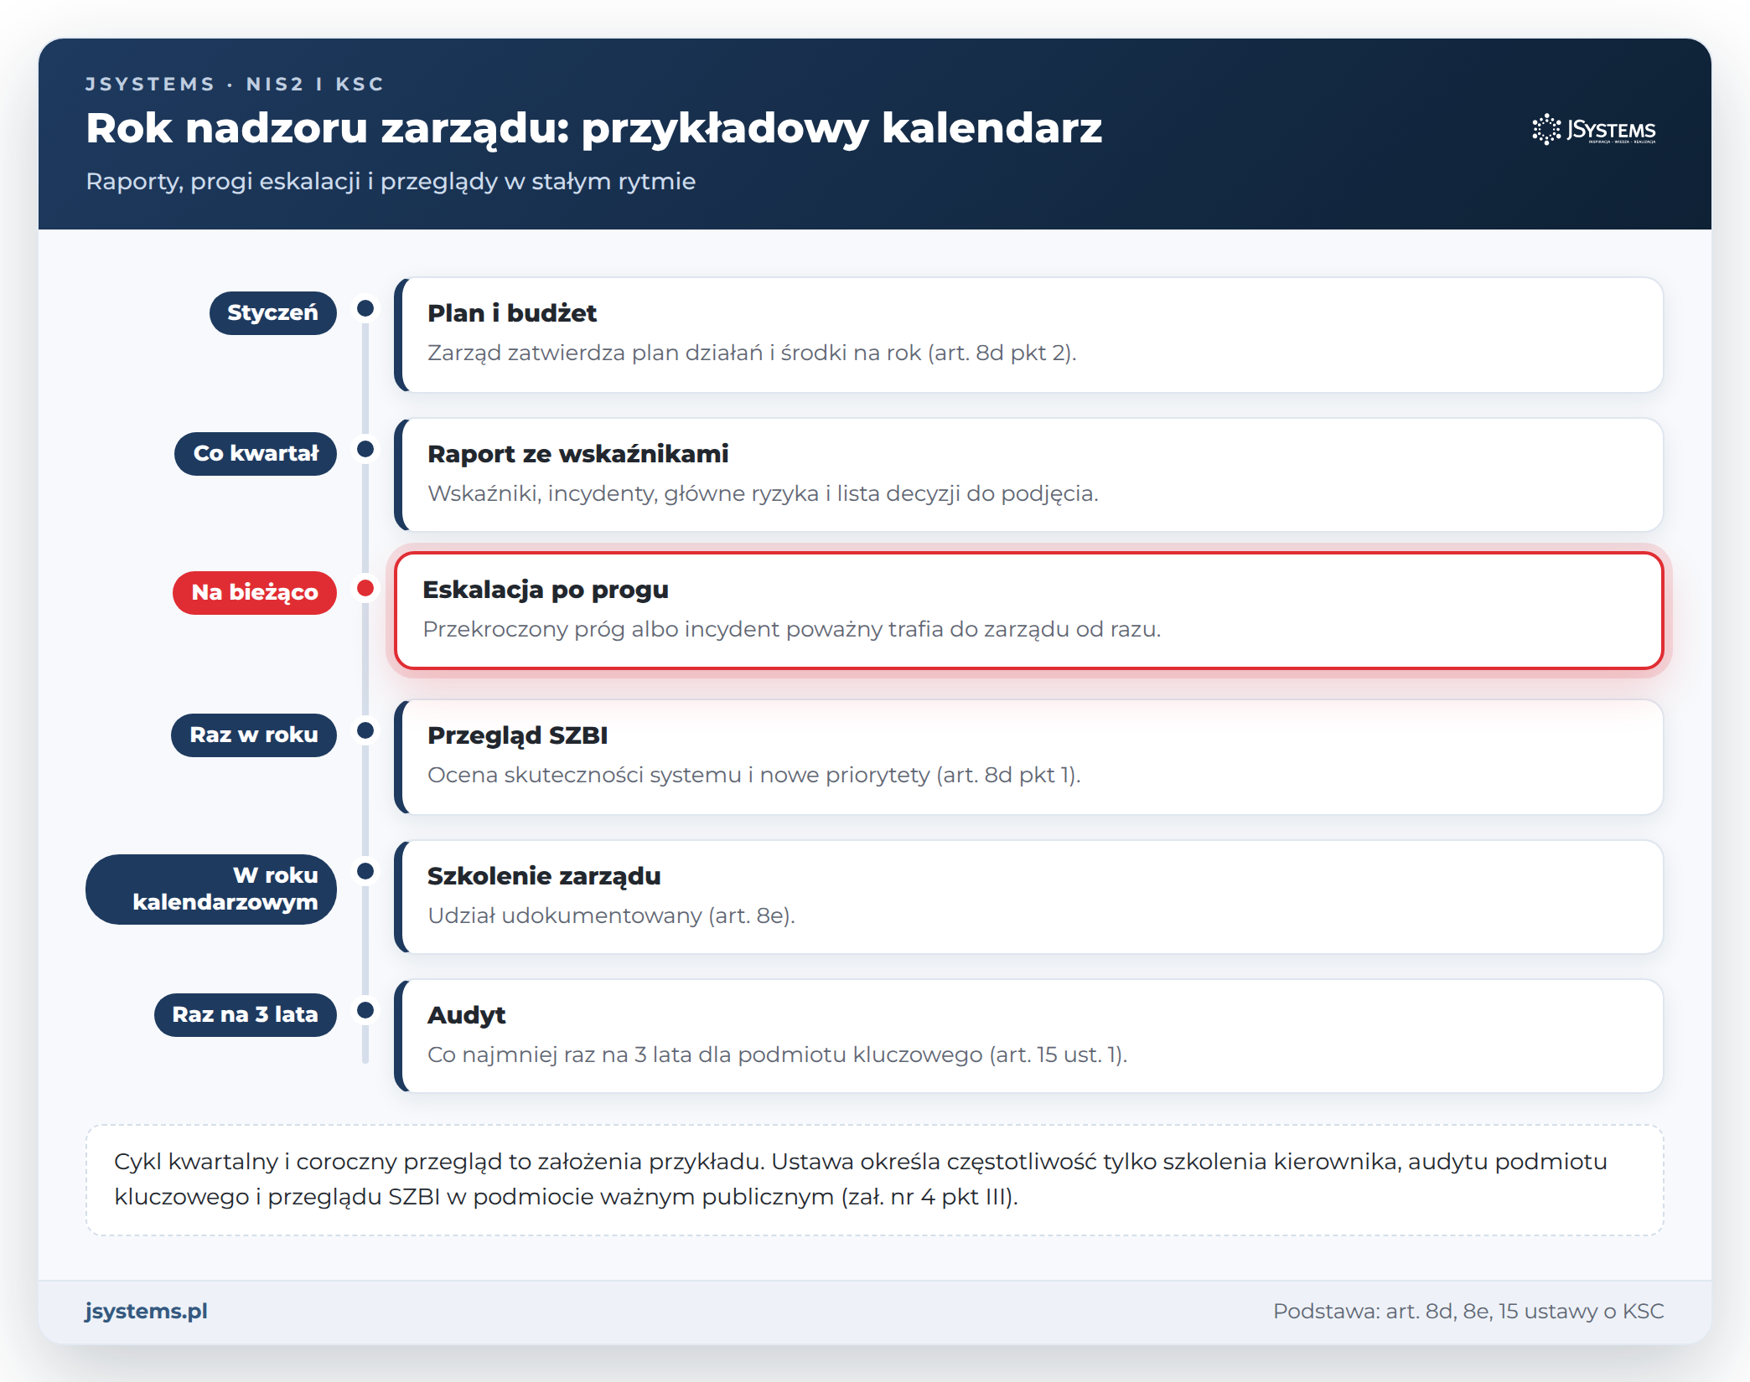Select the red Na bieżąco label
Screen dimensions: 1750x1382
tap(255, 592)
